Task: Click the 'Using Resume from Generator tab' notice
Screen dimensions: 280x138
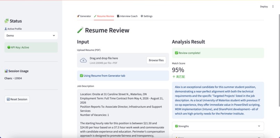Action: 123,76
